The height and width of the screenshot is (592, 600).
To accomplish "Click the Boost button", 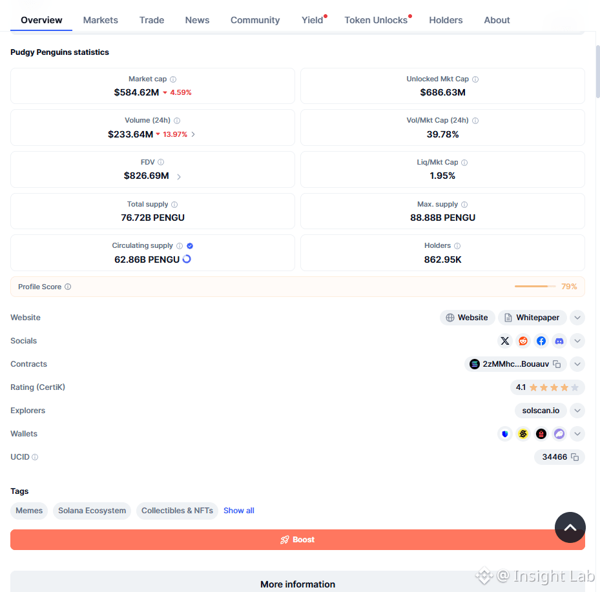I will click(298, 540).
